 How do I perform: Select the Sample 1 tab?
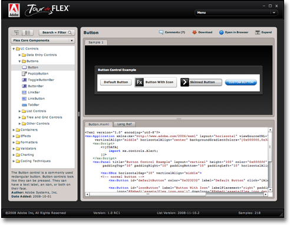(96, 43)
